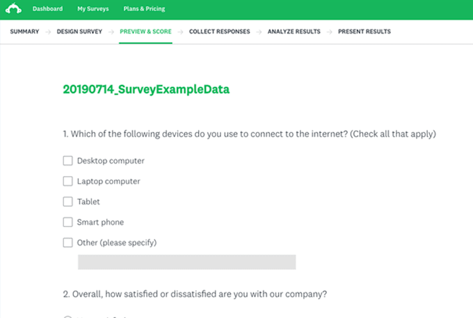Click the arrow between Summary and Design Survey
This screenshot has width=473, height=318.
pyautogui.click(x=47, y=31)
